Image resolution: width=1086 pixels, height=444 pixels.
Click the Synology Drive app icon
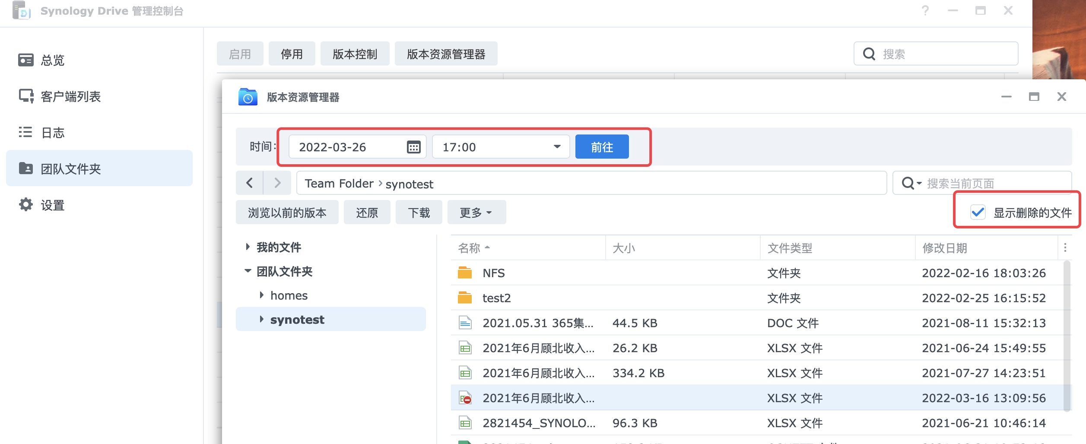22,10
